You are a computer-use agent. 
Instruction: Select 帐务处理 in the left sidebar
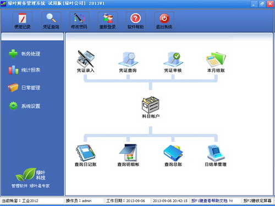(x=25, y=54)
